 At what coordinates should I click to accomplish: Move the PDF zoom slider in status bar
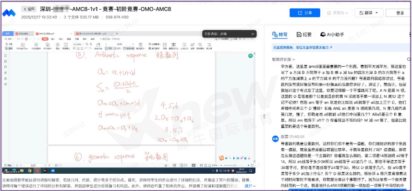coord(235,165)
